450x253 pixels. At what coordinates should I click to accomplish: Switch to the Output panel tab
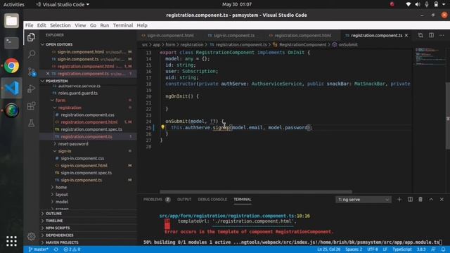[184, 200]
